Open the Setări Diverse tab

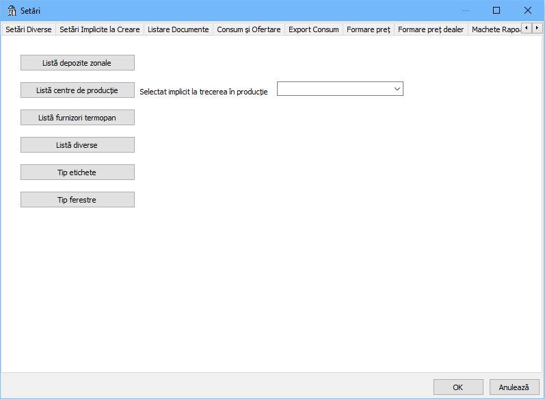pos(29,29)
